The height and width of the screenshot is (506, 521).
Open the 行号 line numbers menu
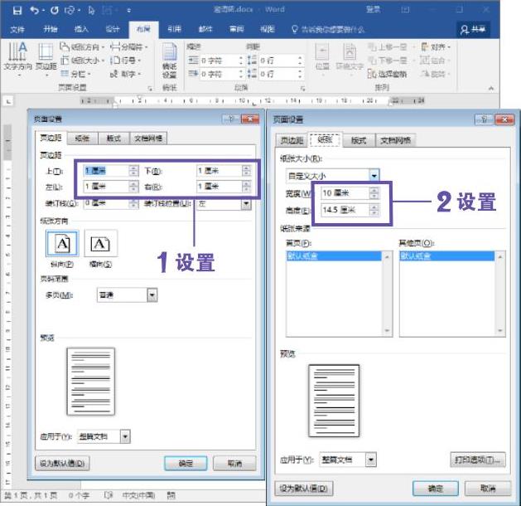tap(125, 61)
